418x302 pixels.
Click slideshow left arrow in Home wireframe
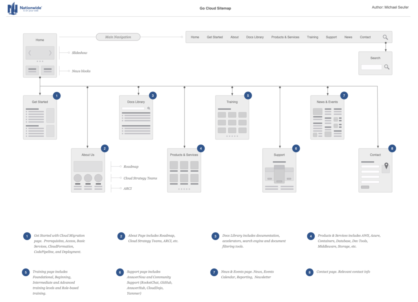pos(29,53)
